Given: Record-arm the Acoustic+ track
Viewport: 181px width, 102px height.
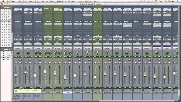Looking at the screenshot, I should 109,60.
